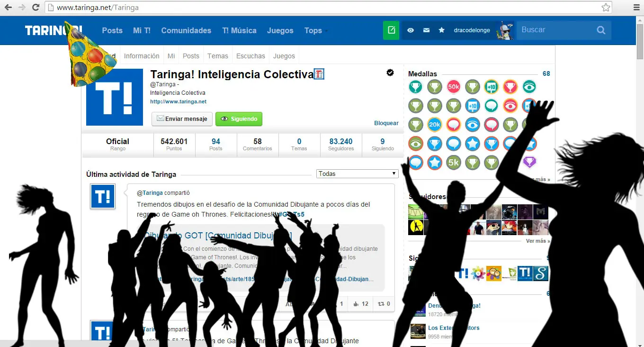The width and height of the screenshot is (644, 347).
Task: Click the gift icon beside profile name
Action: 319,74
